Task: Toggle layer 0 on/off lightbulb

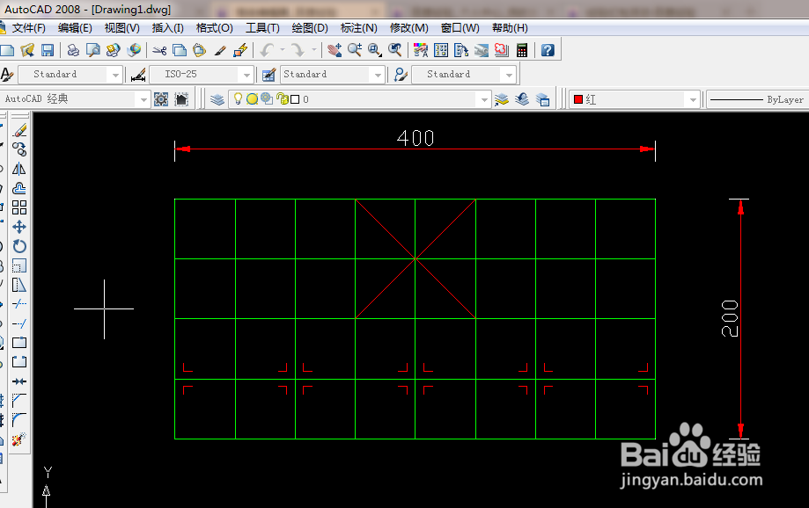Action: pyautogui.click(x=238, y=99)
